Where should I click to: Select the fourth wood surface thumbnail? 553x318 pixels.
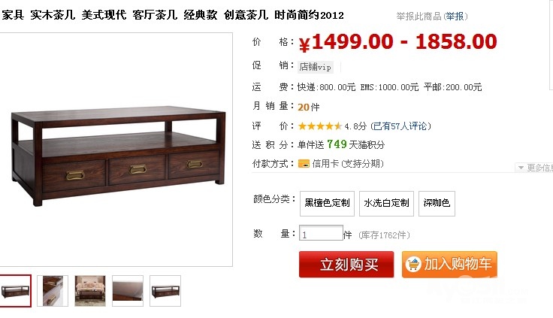pos(128,291)
